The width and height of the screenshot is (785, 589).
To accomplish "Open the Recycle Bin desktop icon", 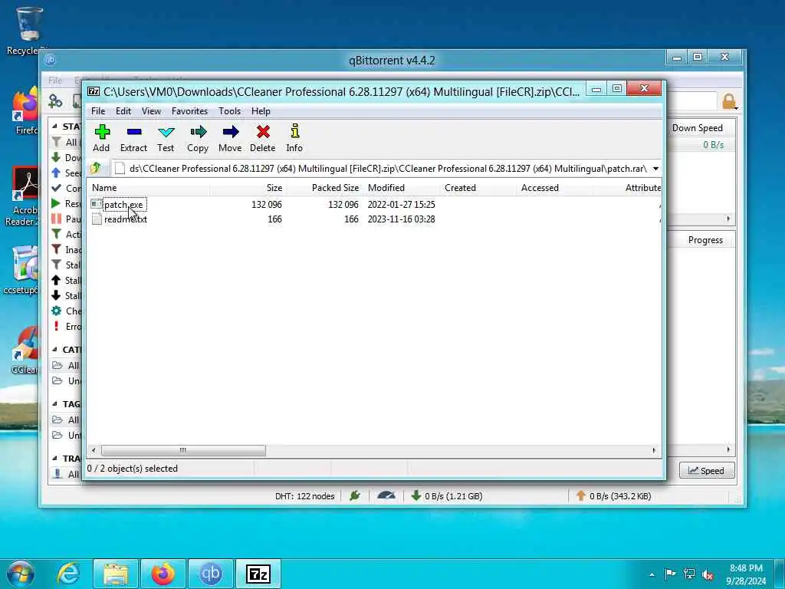I will pyautogui.click(x=28, y=31).
